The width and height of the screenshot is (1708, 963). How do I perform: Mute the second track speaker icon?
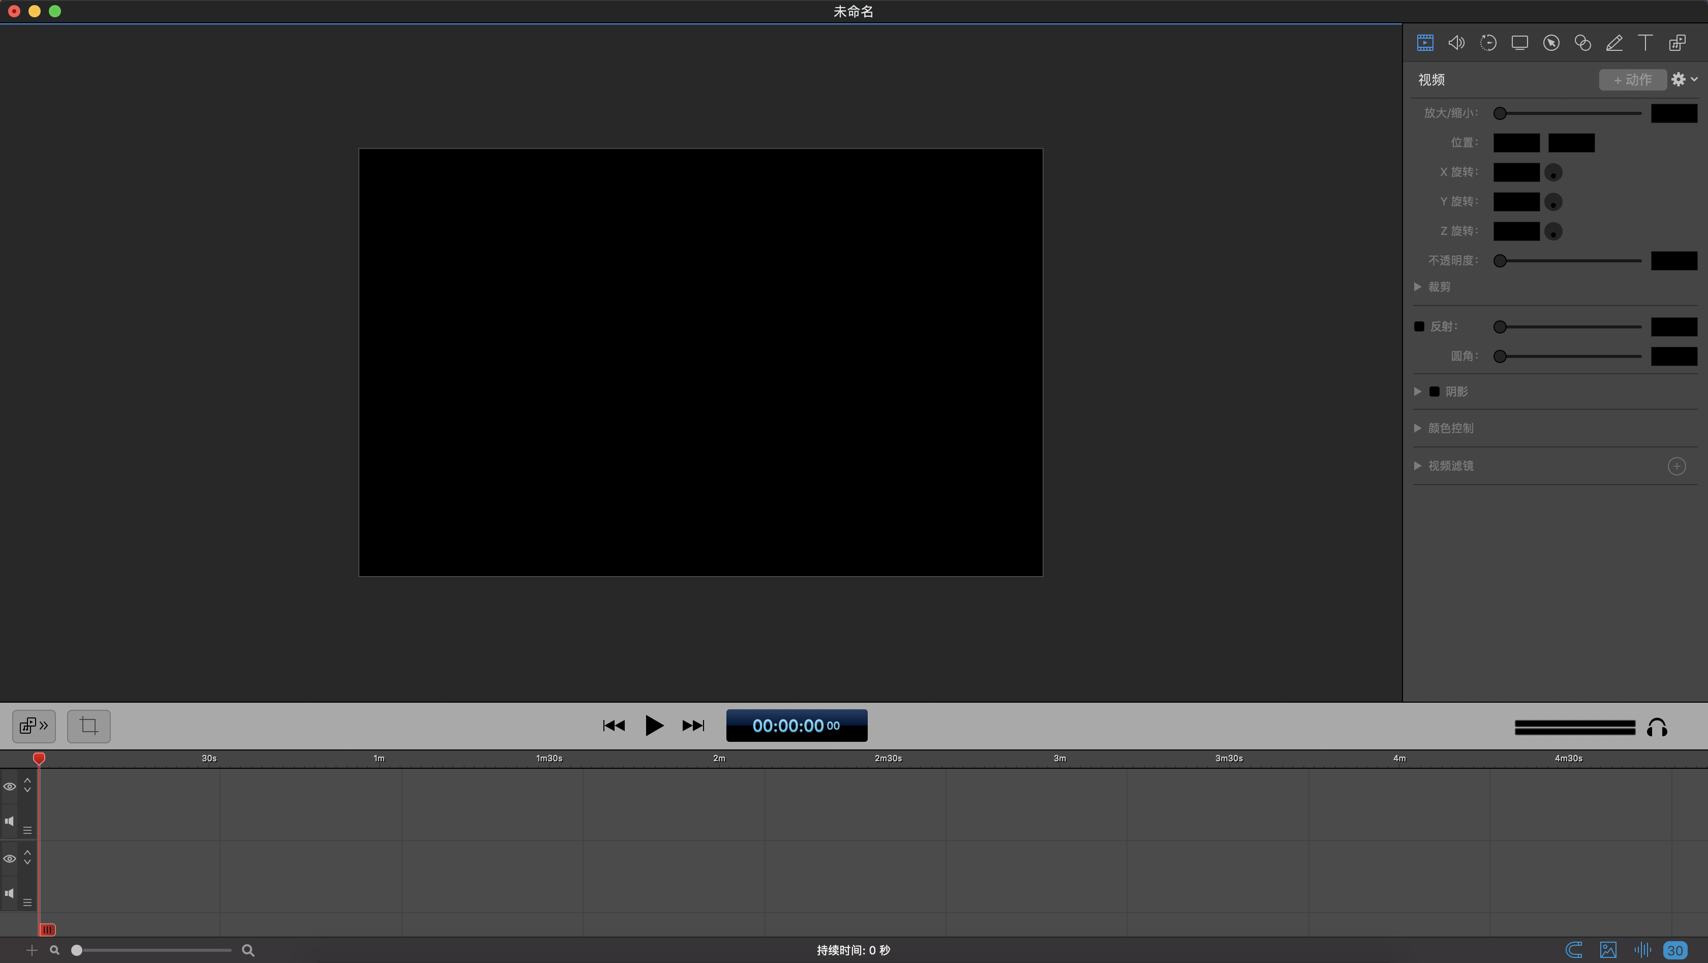pyautogui.click(x=9, y=893)
